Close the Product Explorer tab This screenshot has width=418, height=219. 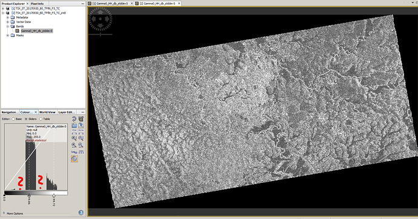point(27,4)
